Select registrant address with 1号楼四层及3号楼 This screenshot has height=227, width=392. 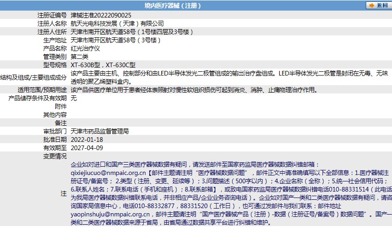[132, 32]
